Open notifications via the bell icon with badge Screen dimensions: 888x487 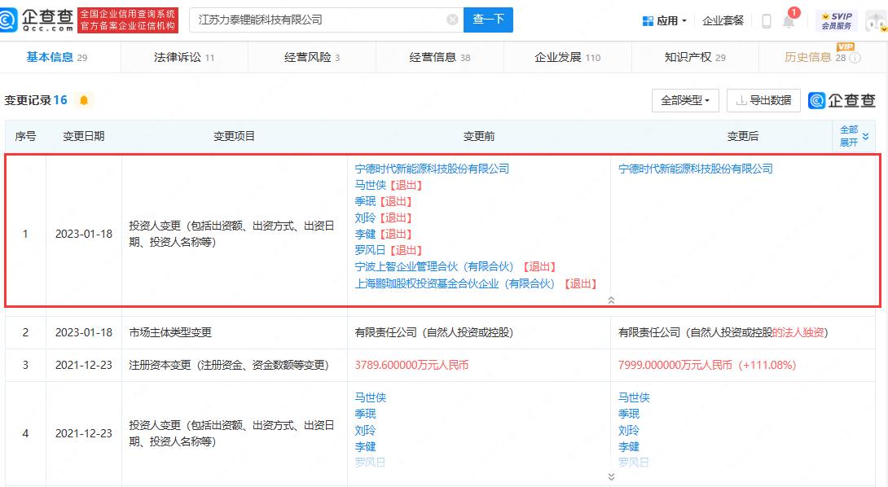[x=789, y=20]
